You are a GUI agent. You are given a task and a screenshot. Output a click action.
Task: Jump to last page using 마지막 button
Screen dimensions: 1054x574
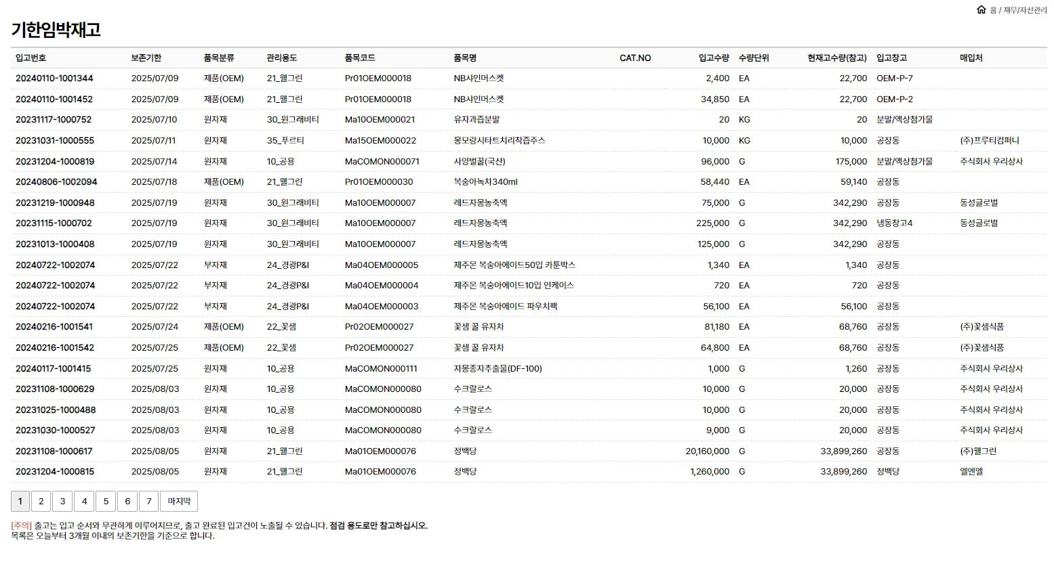[179, 501]
